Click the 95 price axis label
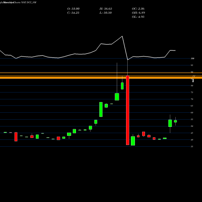 [x=192, y=65]
